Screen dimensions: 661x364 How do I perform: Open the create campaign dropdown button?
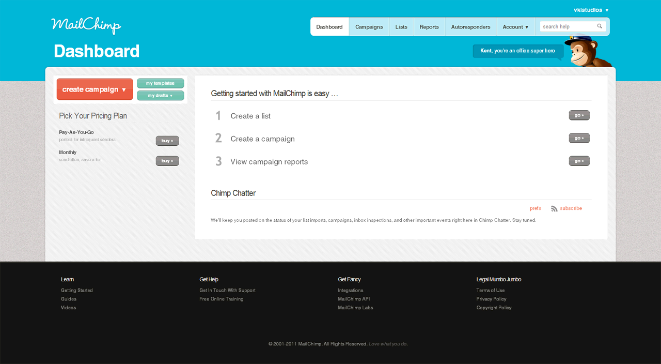(95, 89)
